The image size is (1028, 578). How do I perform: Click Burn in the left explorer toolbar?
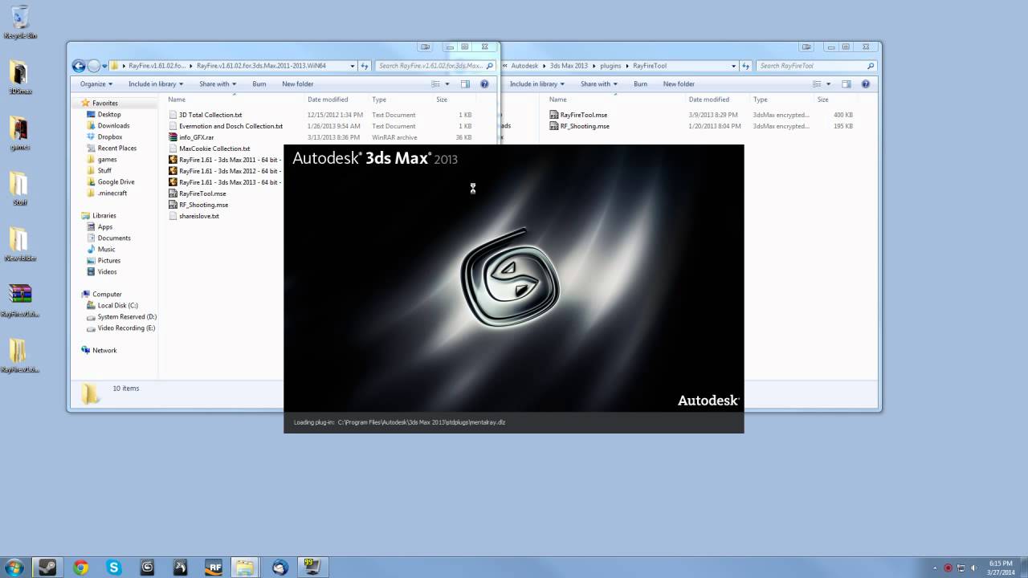tap(259, 83)
